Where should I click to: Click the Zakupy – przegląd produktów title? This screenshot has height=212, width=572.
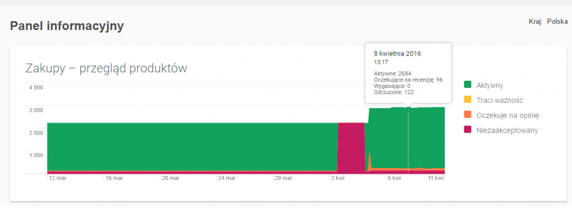(x=106, y=68)
